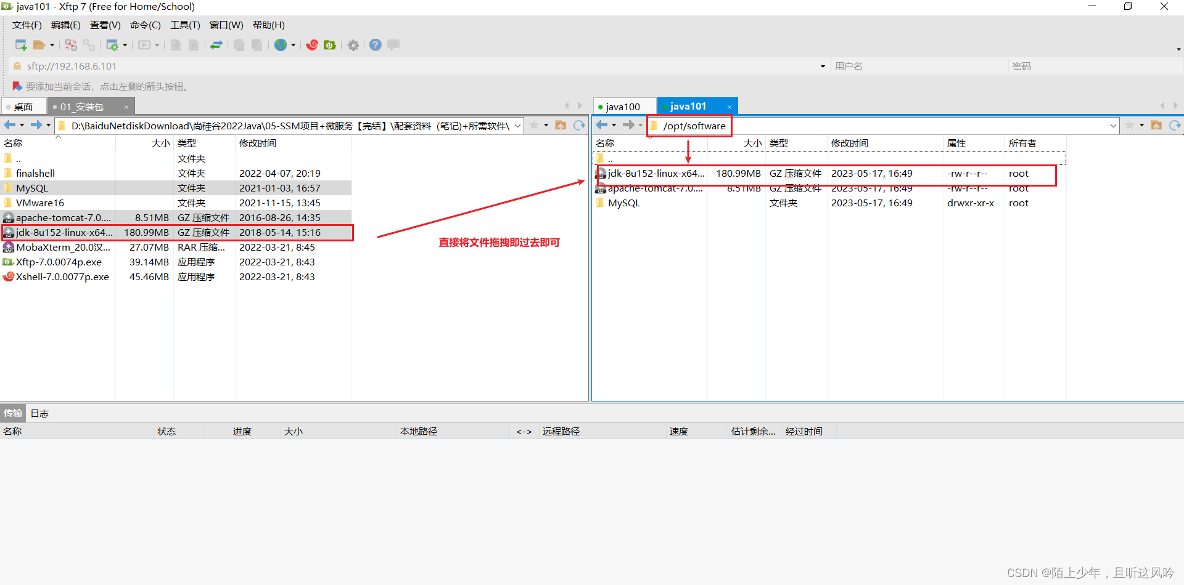
Task: Expand the /opt/software path dropdown
Action: click(x=1114, y=126)
